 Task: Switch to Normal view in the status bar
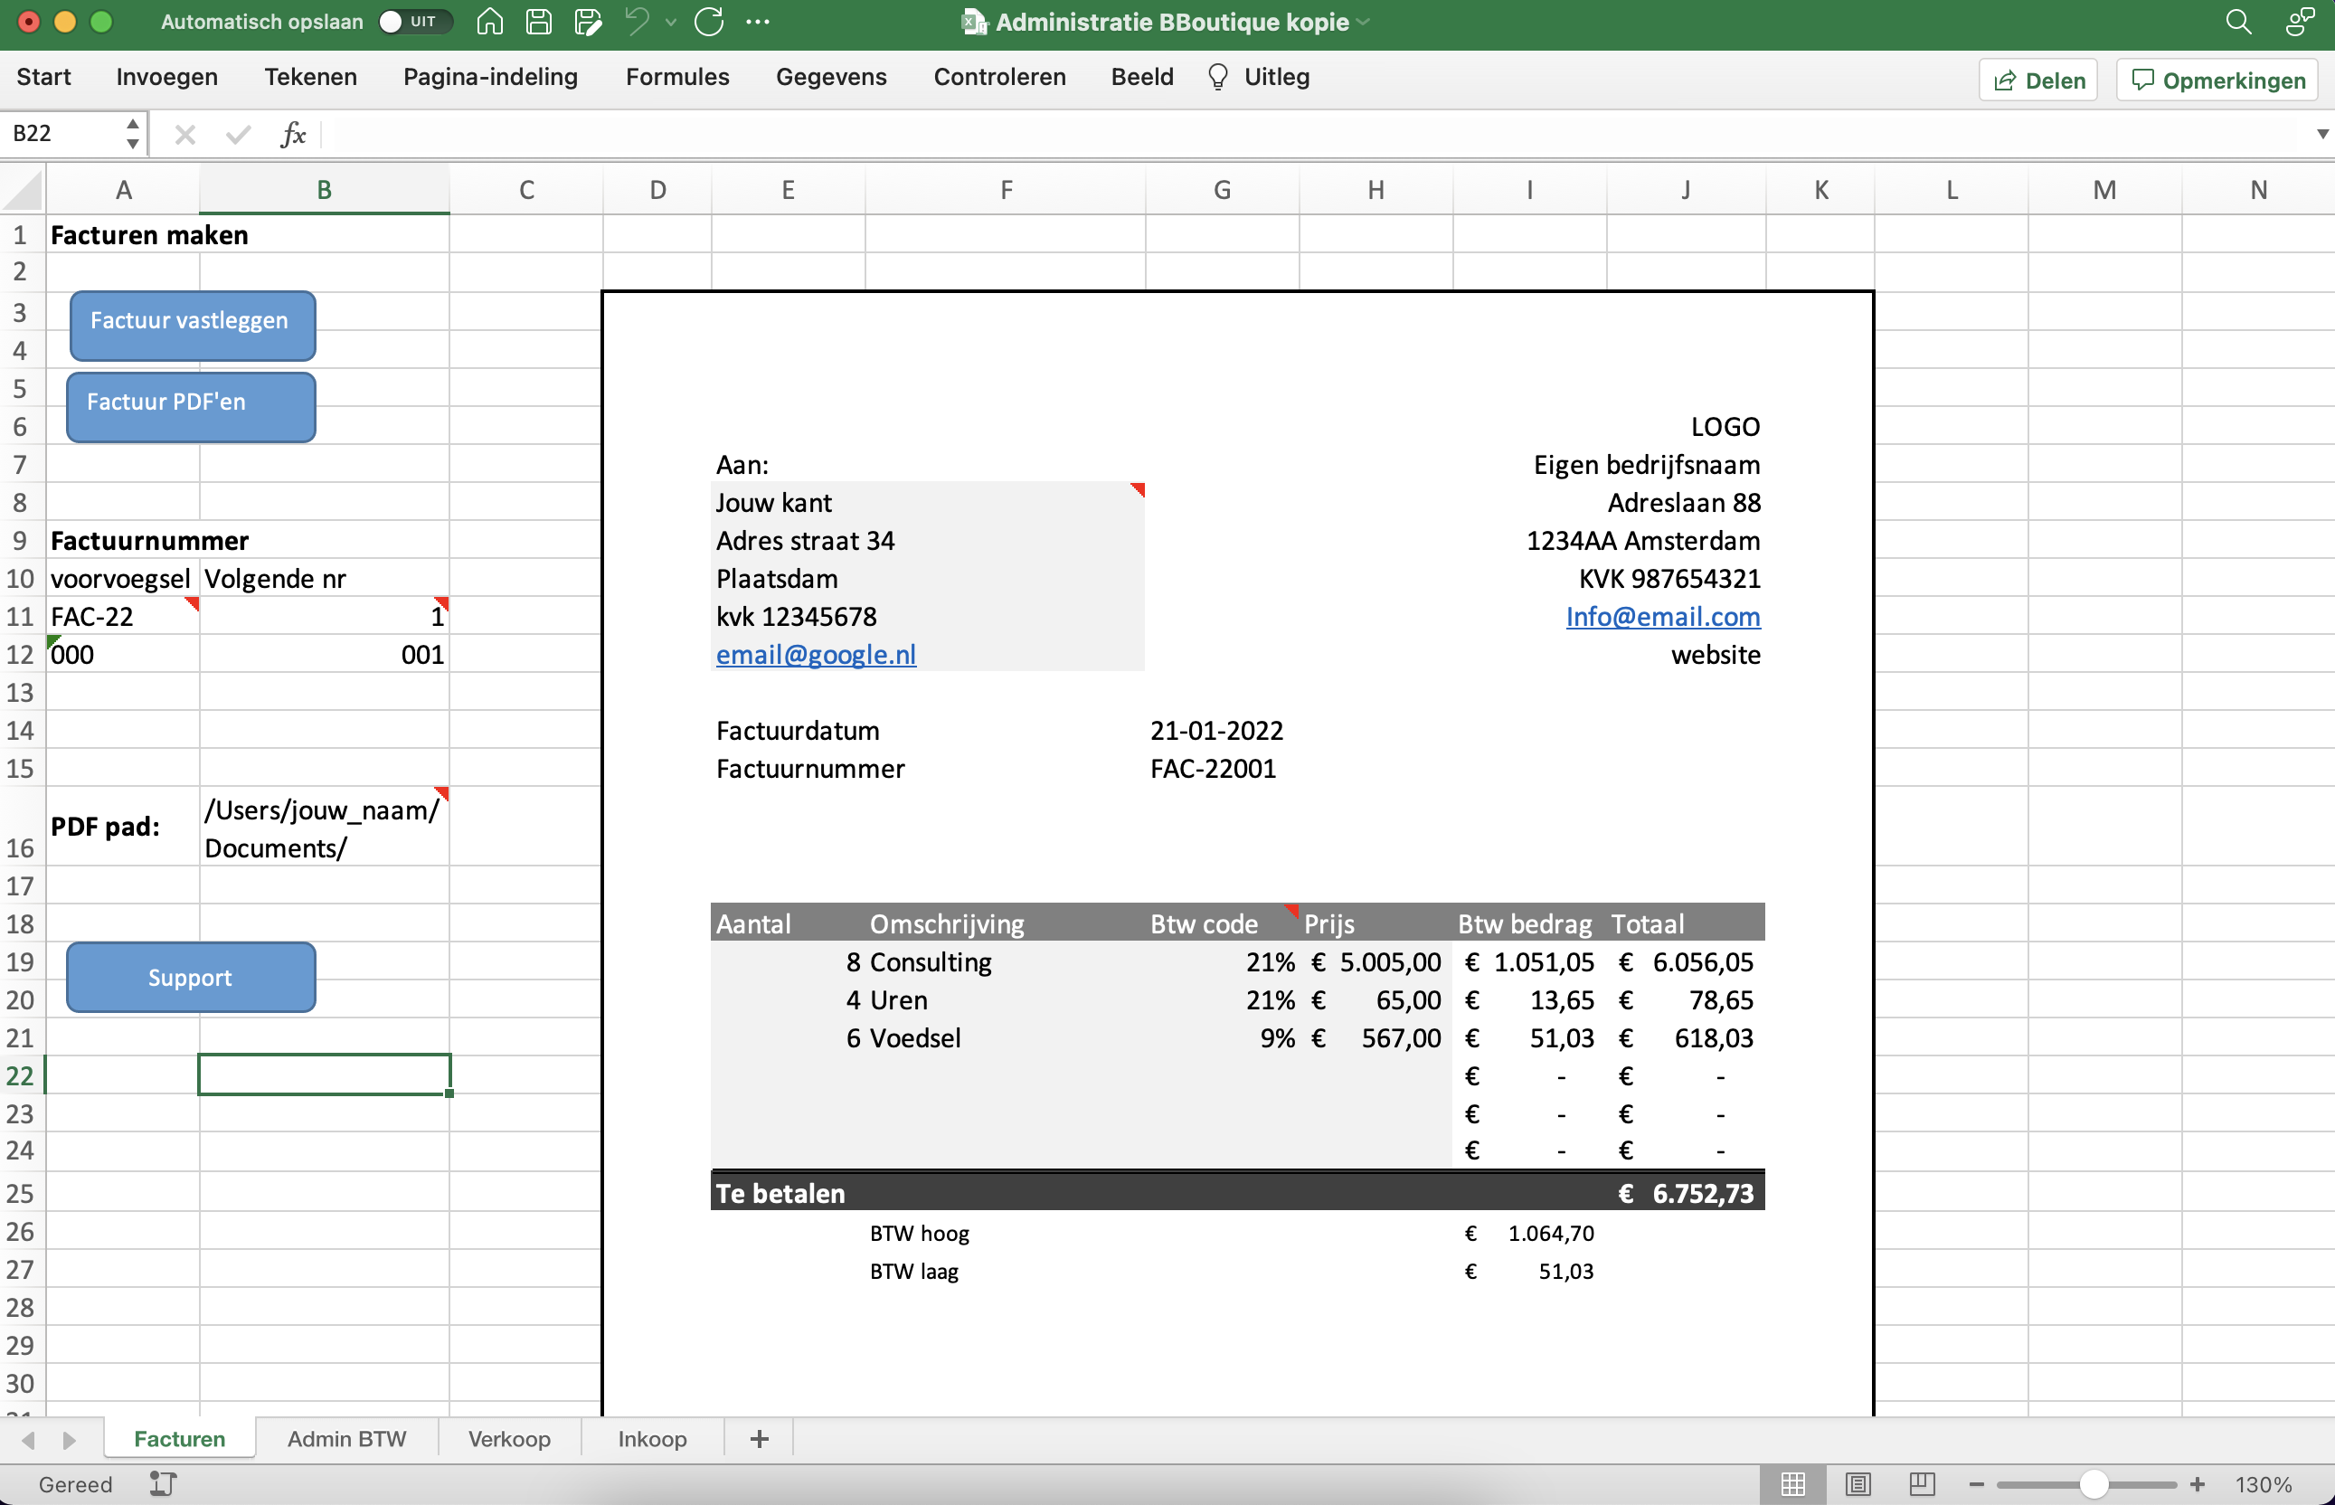click(x=1793, y=1483)
